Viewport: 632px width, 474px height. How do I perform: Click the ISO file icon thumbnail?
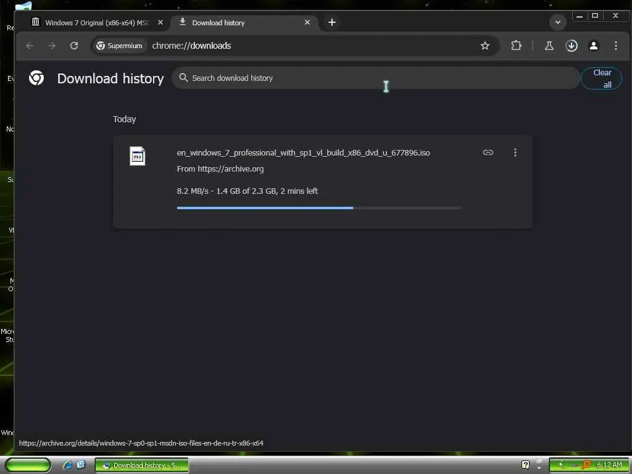(x=138, y=156)
